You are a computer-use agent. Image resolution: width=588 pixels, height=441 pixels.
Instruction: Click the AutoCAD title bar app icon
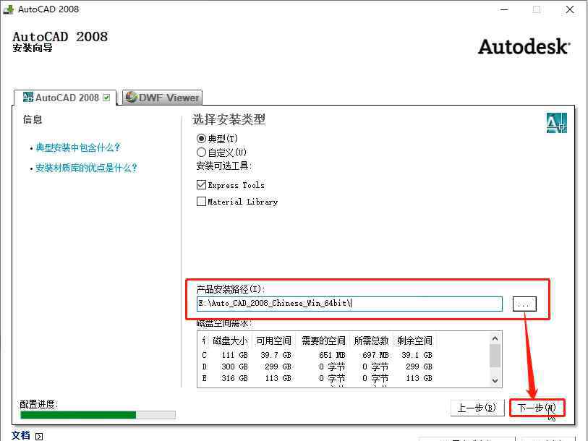coord(8,9)
